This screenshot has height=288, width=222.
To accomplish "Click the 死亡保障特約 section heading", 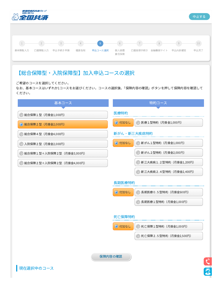I will (x=124, y=217).
